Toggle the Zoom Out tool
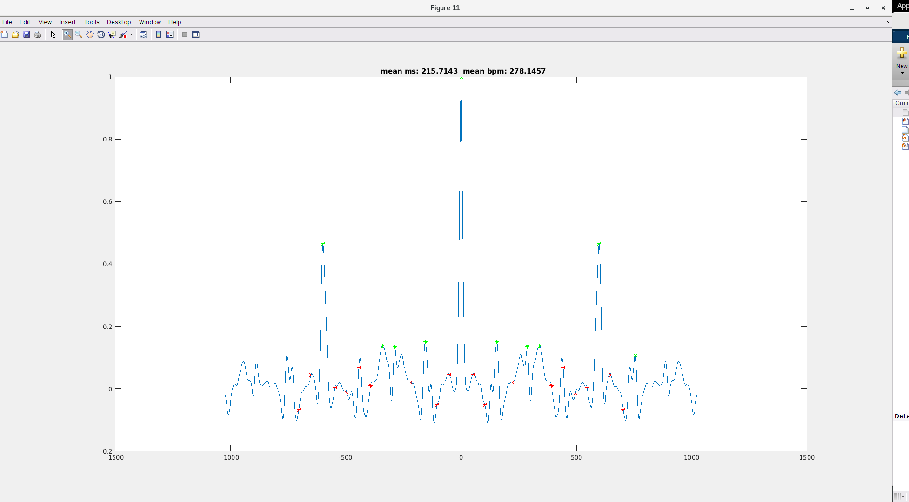This screenshot has width=909, height=502. 79,35
